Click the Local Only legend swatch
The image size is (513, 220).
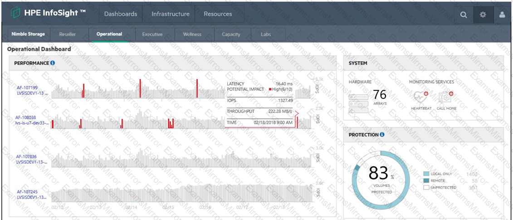tap(426, 174)
